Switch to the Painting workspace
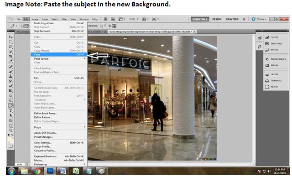The image size is (292, 177). coord(232,19)
